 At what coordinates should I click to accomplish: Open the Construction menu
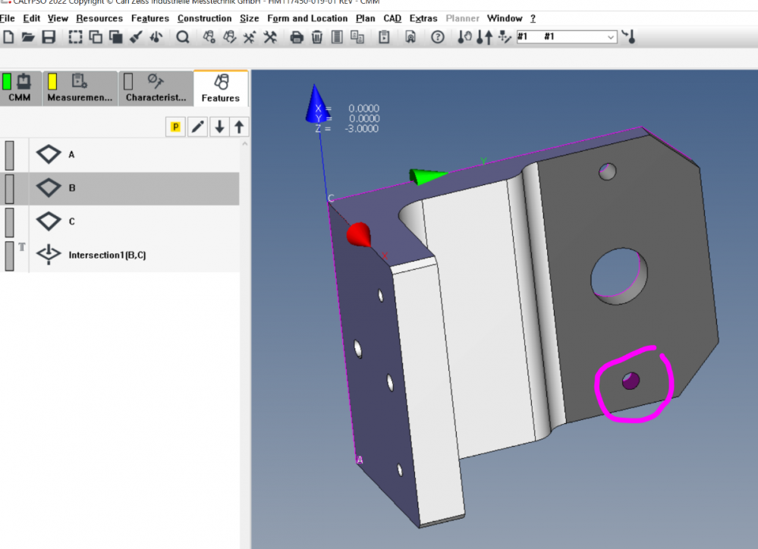click(x=204, y=18)
